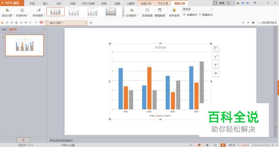This screenshot has width=279, height=147.
Task: Click 设置格式 format selection button
Action: point(190,15)
